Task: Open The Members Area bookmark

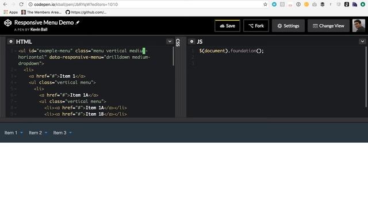Action: 41,12
